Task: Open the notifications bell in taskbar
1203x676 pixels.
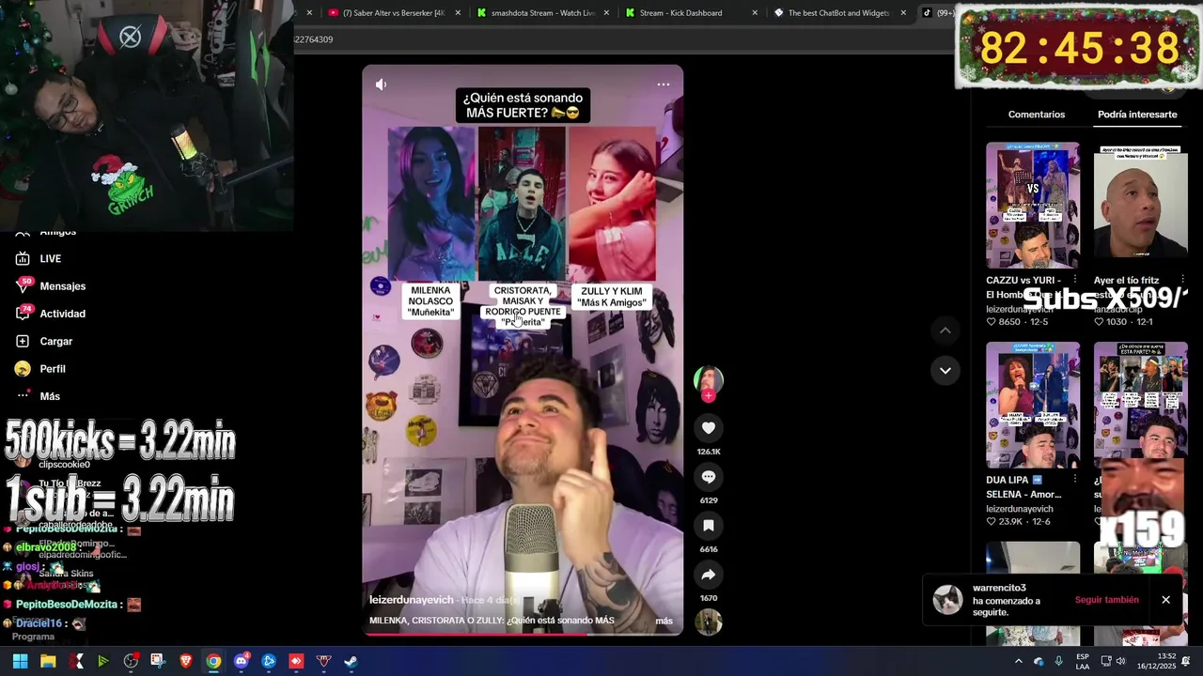Action: tap(1186, 662)
